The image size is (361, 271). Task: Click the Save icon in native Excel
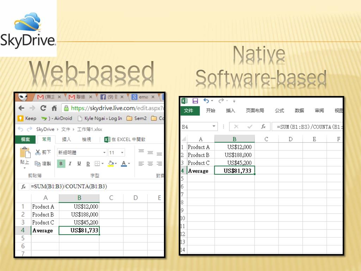click(x=195, y=101)
